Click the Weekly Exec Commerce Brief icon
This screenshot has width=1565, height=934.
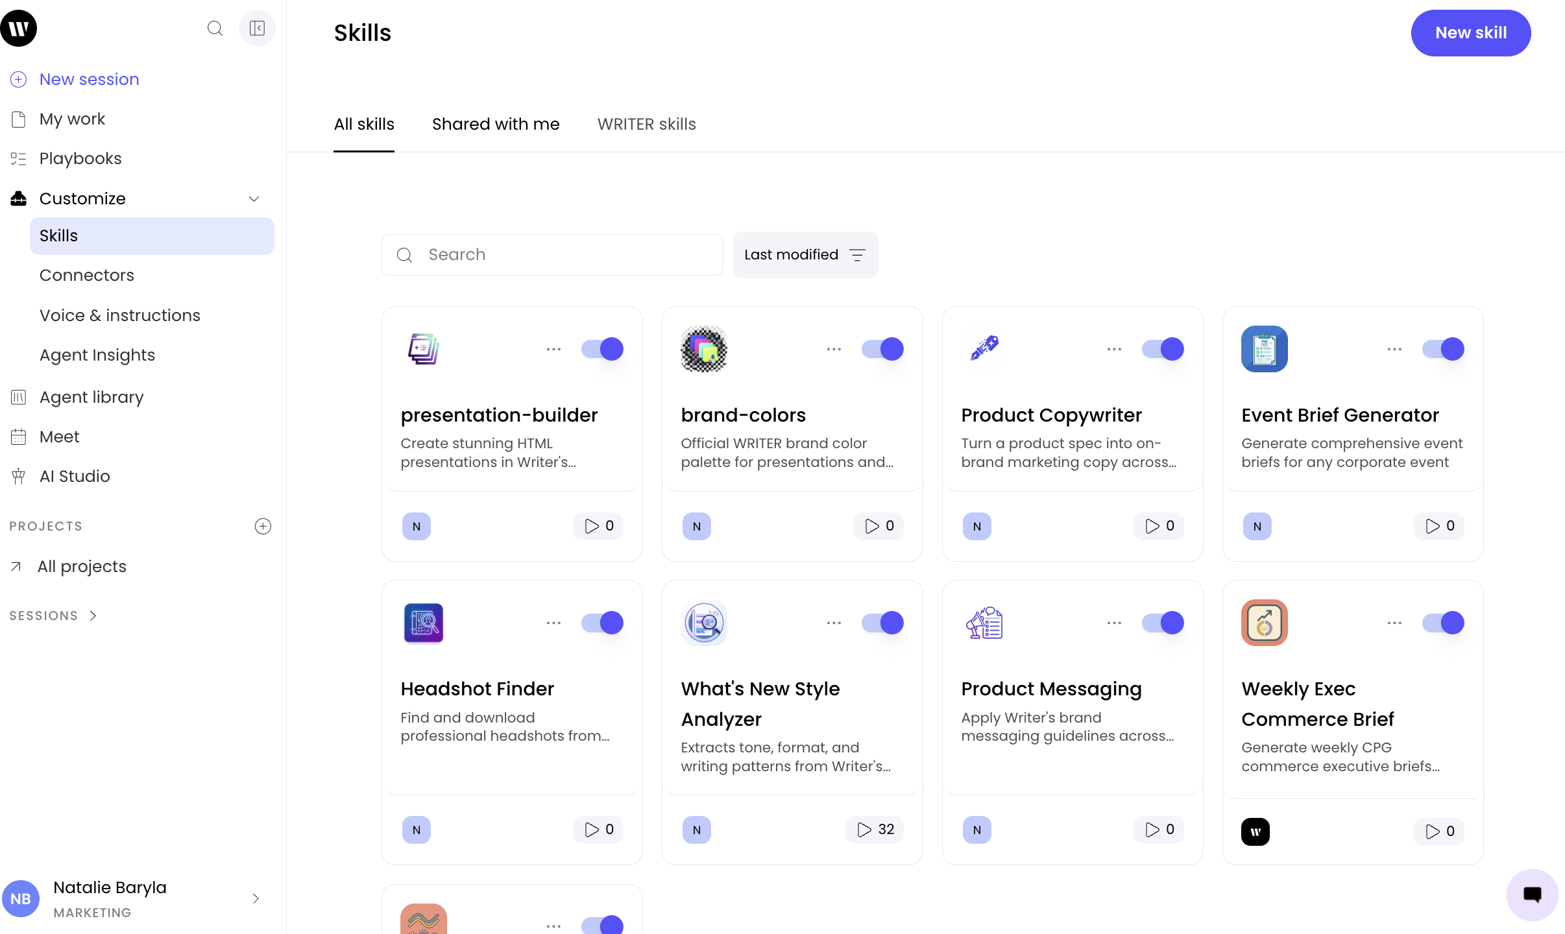1265,623
